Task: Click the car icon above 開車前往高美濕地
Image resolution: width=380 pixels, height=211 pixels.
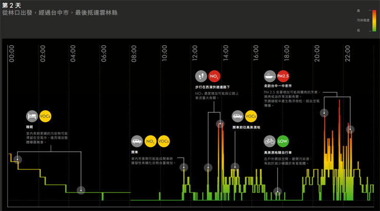Action: click(238, 117)
